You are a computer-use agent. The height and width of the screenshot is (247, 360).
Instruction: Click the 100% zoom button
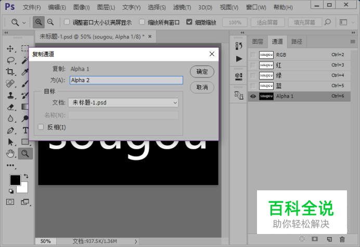point(235,22)
